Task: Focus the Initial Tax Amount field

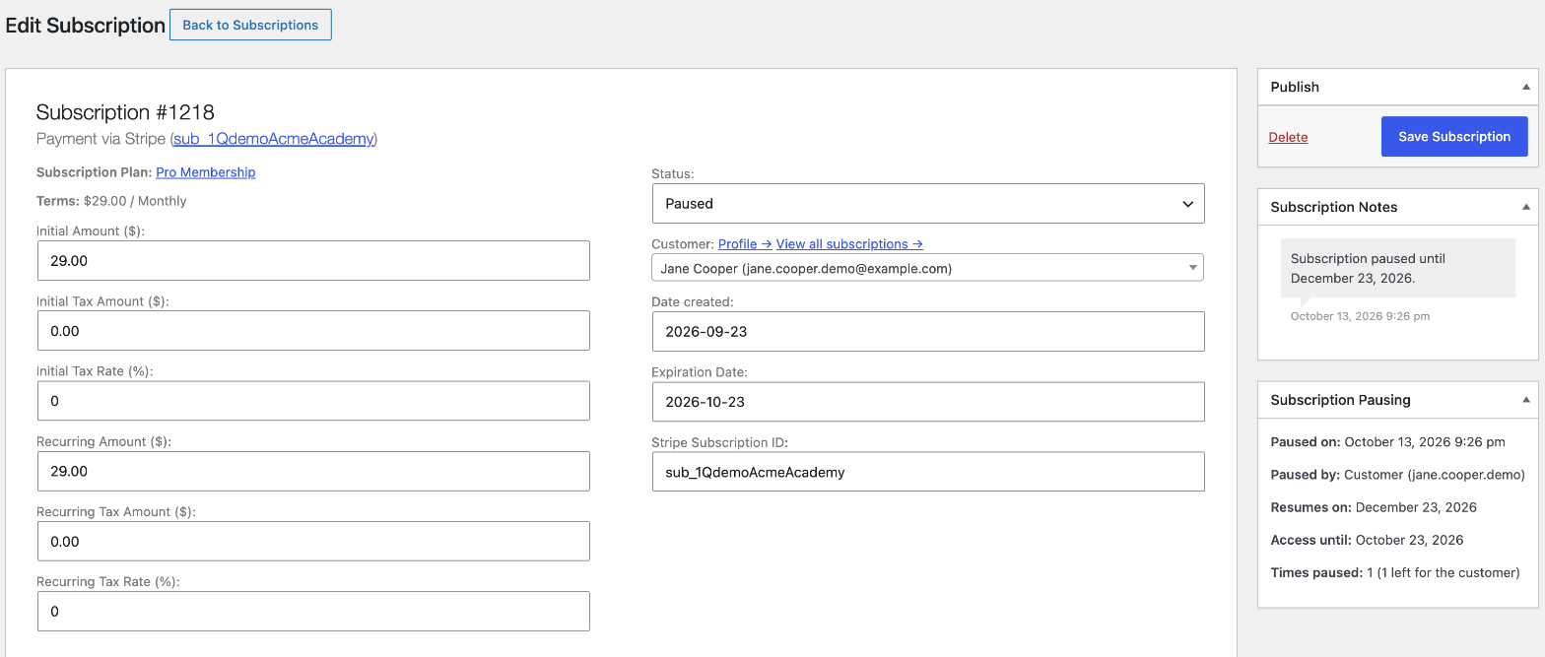Action: pyautogui.click(x=313, y=331)
